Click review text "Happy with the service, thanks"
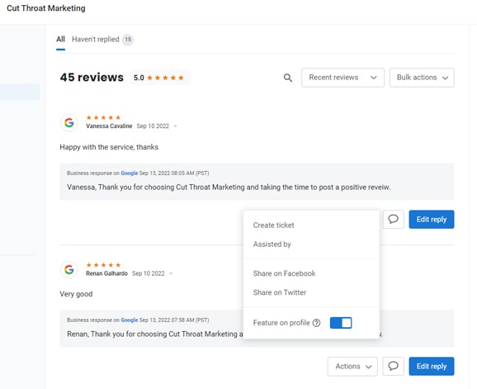Image resolution: width=477 pixels, height=389 pixels. click(x=109, y=147)
